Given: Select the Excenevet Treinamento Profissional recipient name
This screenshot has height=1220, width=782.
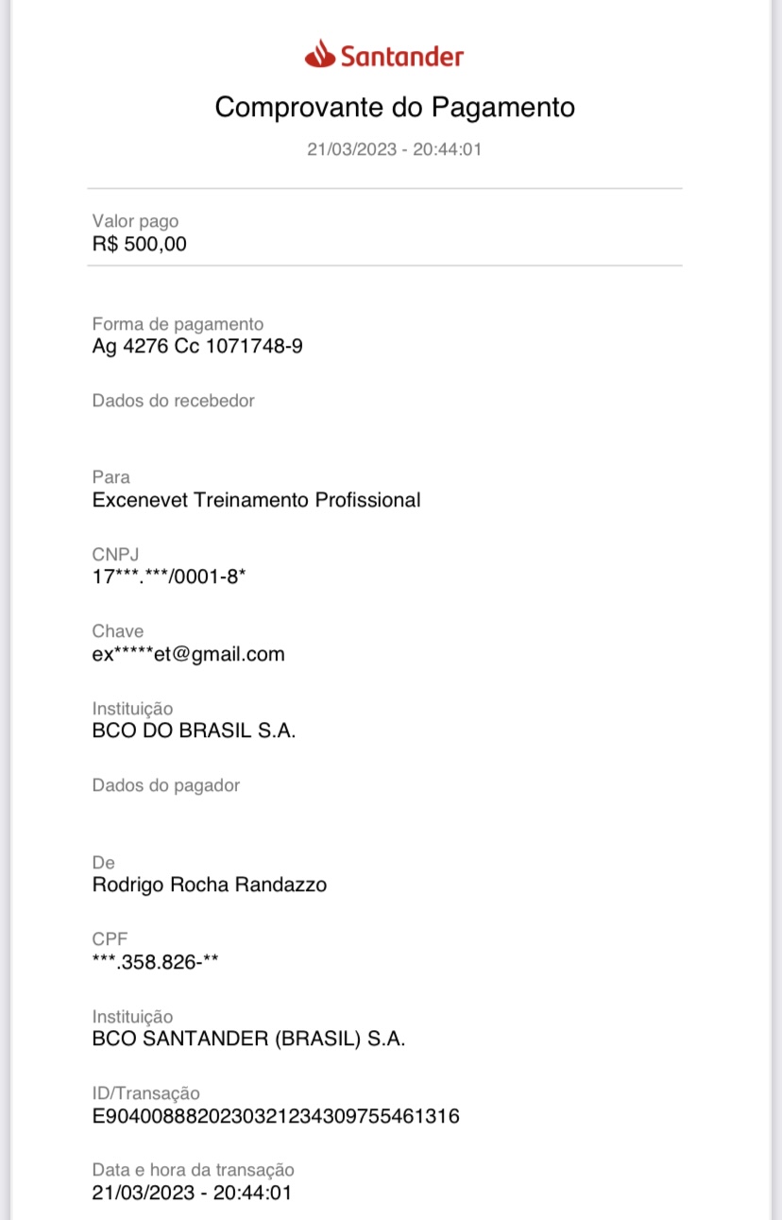Looking at the screenshot, I should point(256,500).
